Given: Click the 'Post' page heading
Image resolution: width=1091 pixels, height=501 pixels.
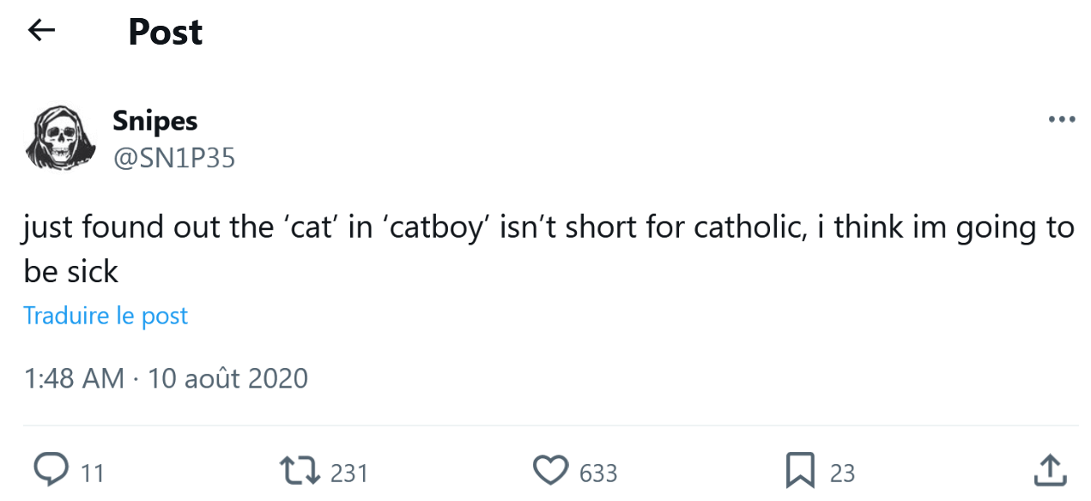Looking at the screenshot, I should pyautogui.click(x=165, y=33).
